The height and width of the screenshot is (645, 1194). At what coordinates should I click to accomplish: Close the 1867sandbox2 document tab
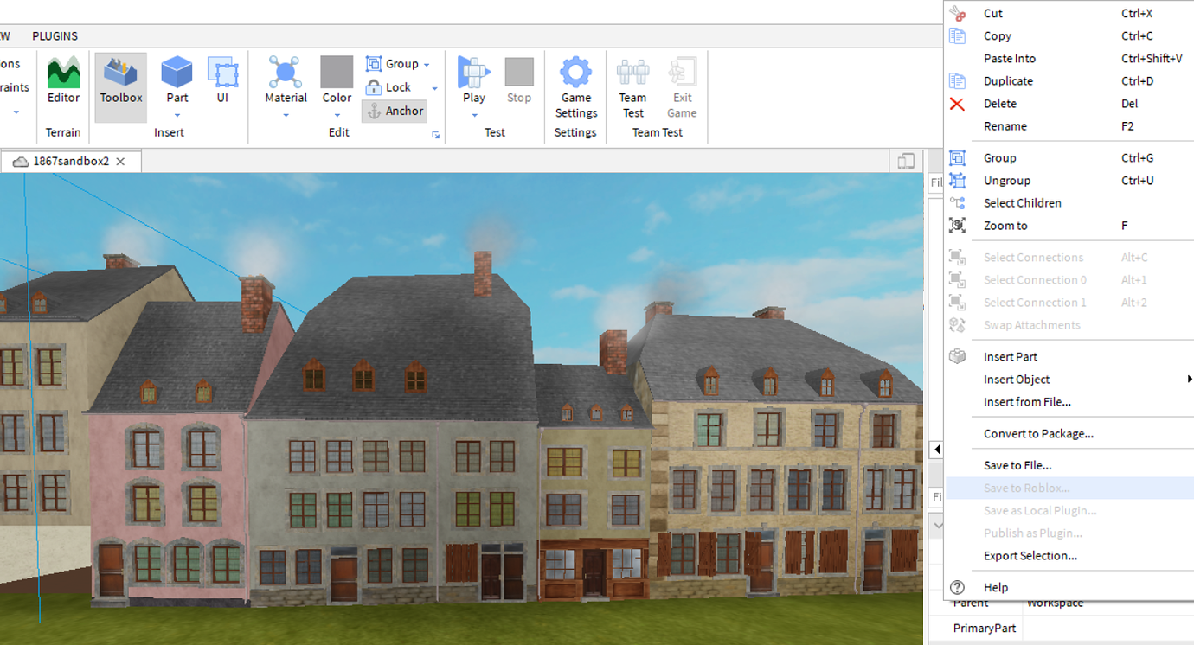(121, 162)
